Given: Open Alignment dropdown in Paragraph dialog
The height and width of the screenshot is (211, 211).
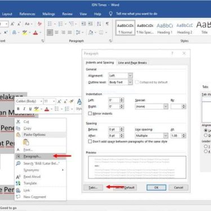Looking at the screenshot, I should click(x=130, y=75).
